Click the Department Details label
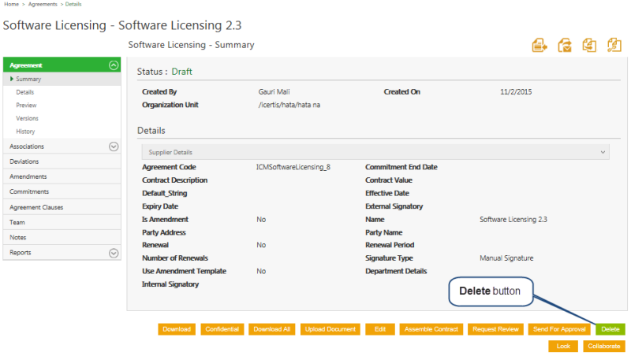This screenshot has height=356, width=631. click(x=396, y=271)
